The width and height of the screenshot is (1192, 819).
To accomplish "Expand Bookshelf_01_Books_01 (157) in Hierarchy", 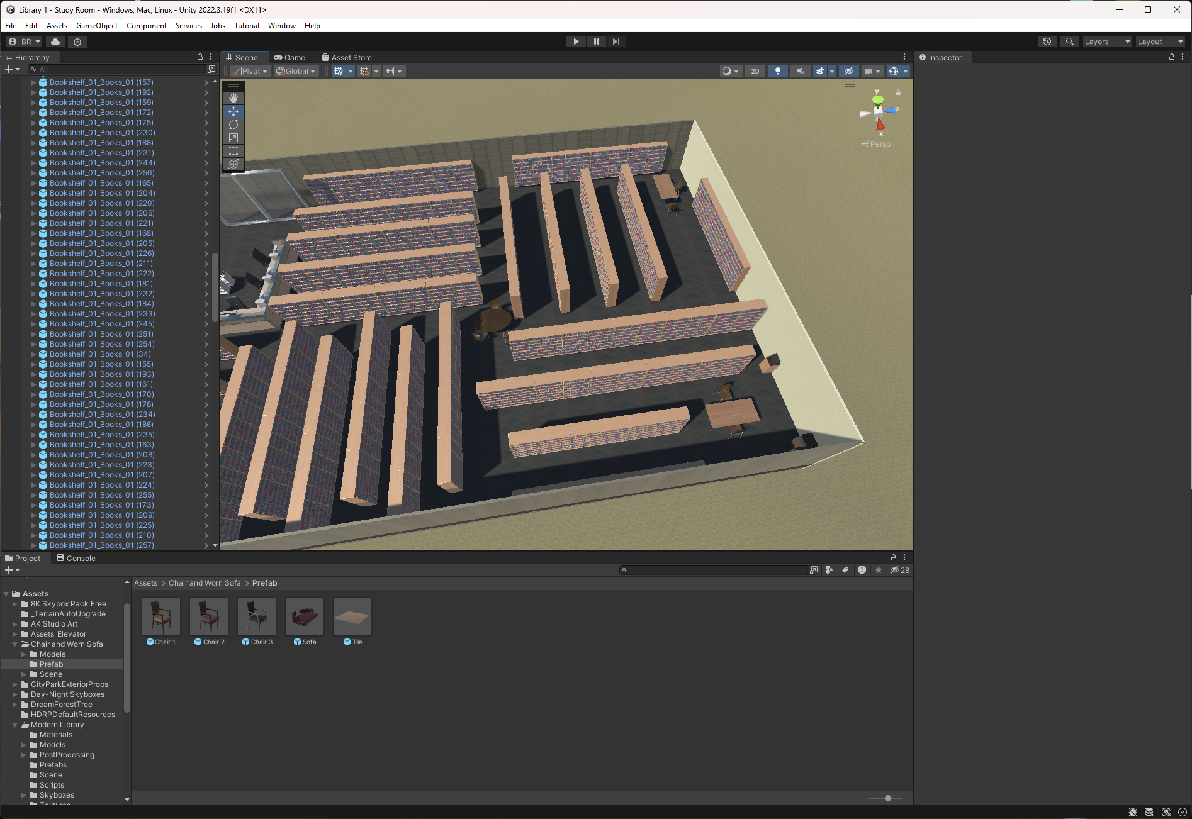I will coord(34,82).
